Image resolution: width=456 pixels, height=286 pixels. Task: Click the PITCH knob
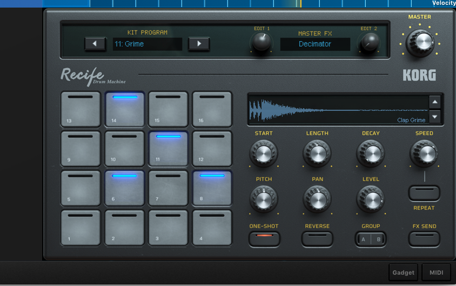coord(264,200)
